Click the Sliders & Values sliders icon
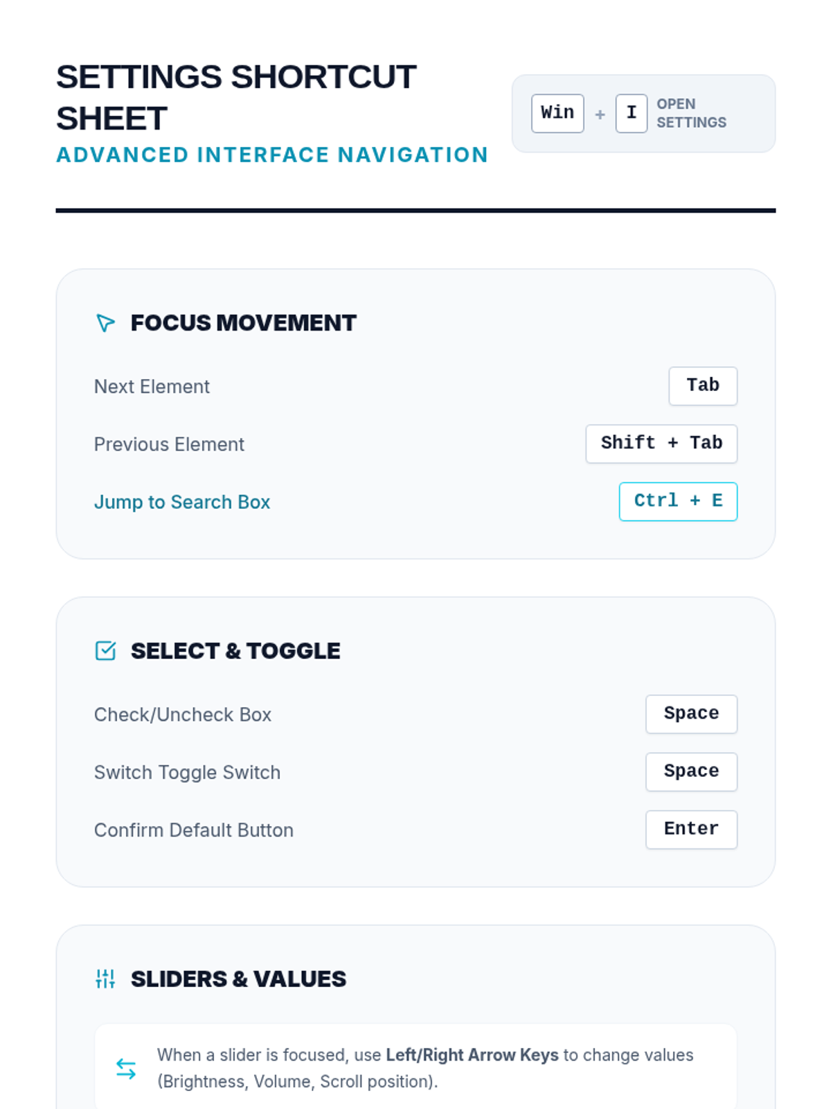Viewport: 831px width, 1109px height. coord(105,979)
